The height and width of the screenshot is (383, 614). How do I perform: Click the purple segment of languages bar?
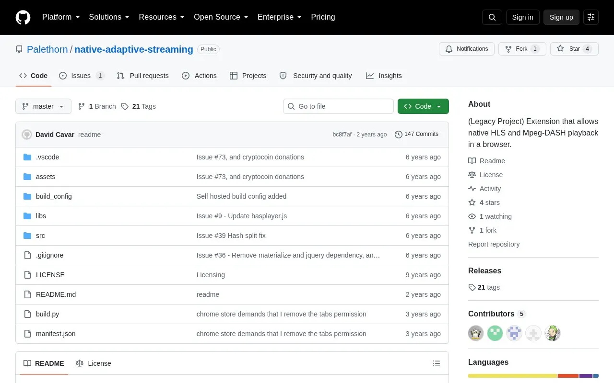(586, 376)
